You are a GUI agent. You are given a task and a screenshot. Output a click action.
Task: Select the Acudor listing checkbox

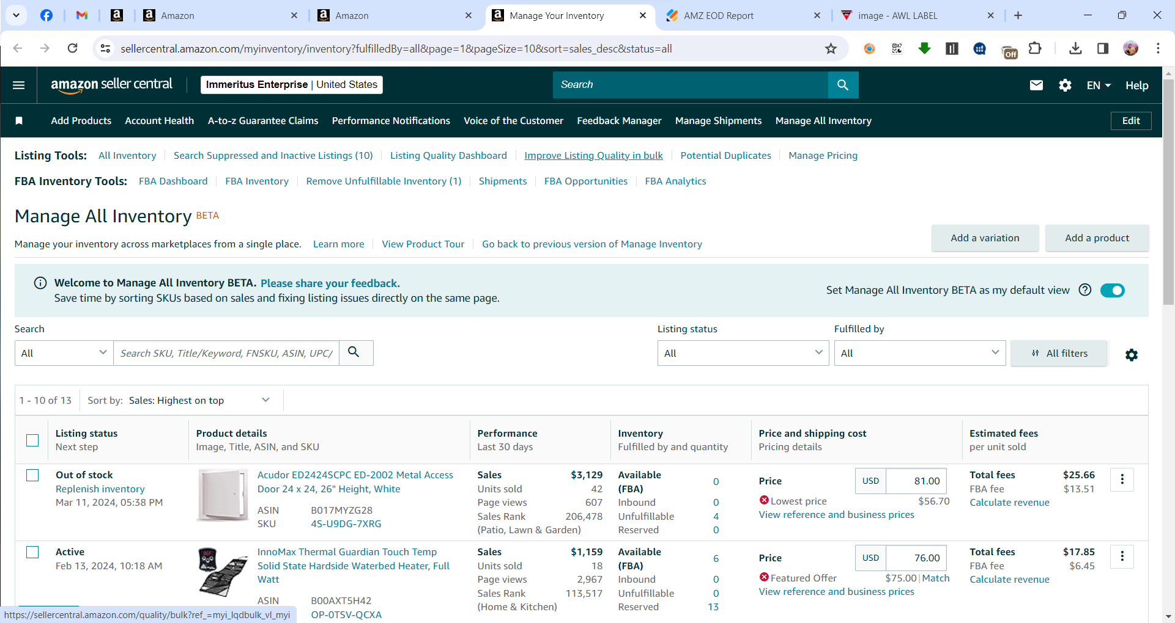click(x=32, y=475)
